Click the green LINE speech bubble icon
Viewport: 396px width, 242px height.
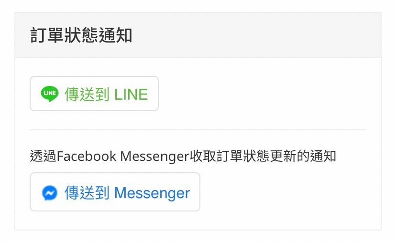click(x=50, y=94)
